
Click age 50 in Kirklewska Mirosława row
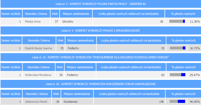point(61,75)
